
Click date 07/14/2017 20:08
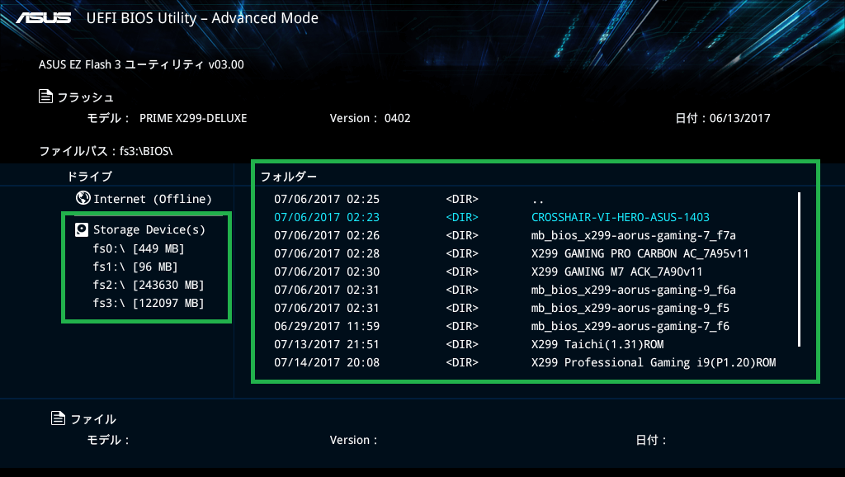coord(327,363)
